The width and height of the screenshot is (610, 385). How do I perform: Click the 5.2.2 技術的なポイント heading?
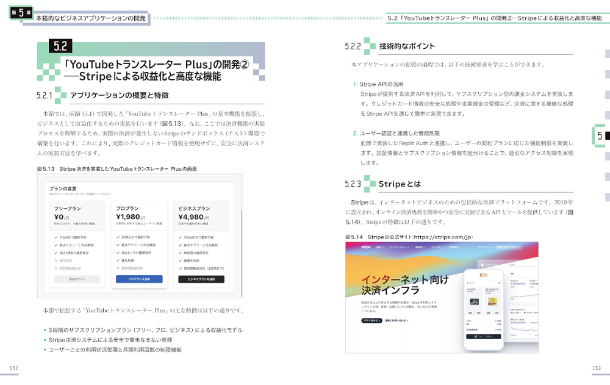coord(390,46)
